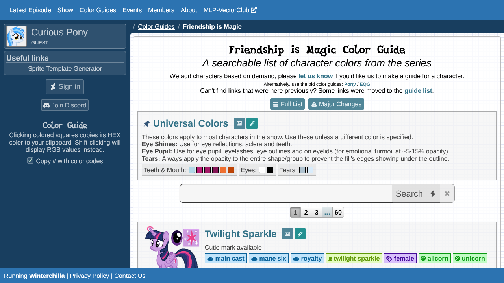Screen dimensions: 504x283
Task: Open the Major Changes page
Action: point(336,104)
